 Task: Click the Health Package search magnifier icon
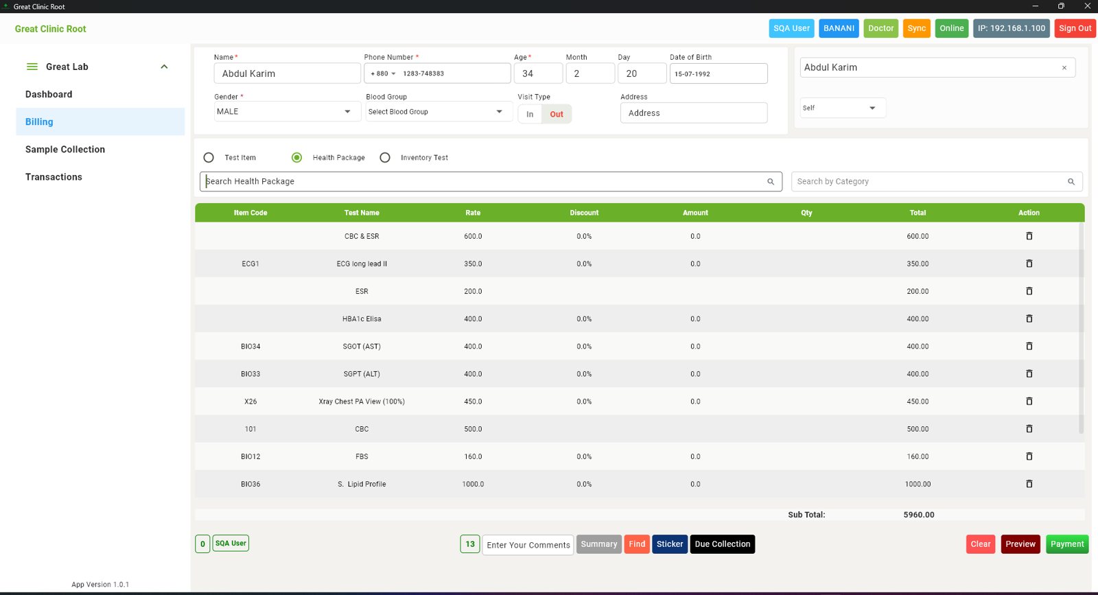point(771,182)
